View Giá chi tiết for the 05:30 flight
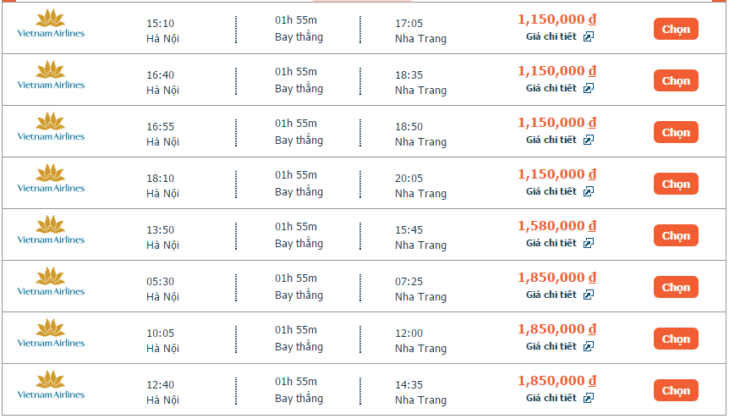 [x=551, y=295]
